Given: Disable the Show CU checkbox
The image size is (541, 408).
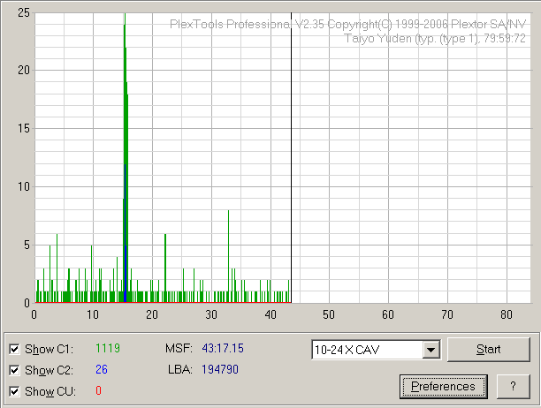Looking at the screenshot, I should pyautogui.click(x=14, y=392).
